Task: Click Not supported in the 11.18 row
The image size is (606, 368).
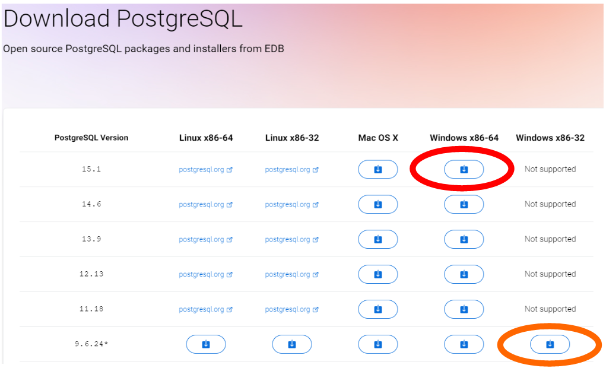Action: 550,309
